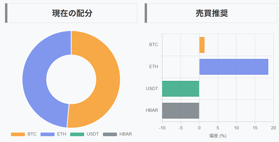The width and height of the screenshot is (279, 142).
Task: Click the blue ETH deviation bar
Action: [x=234, y=67]
